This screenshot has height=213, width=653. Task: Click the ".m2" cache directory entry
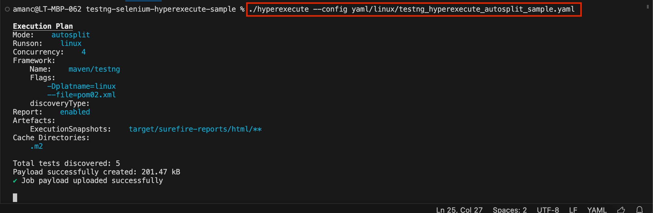pyautogui.click(x=36, y=146)
